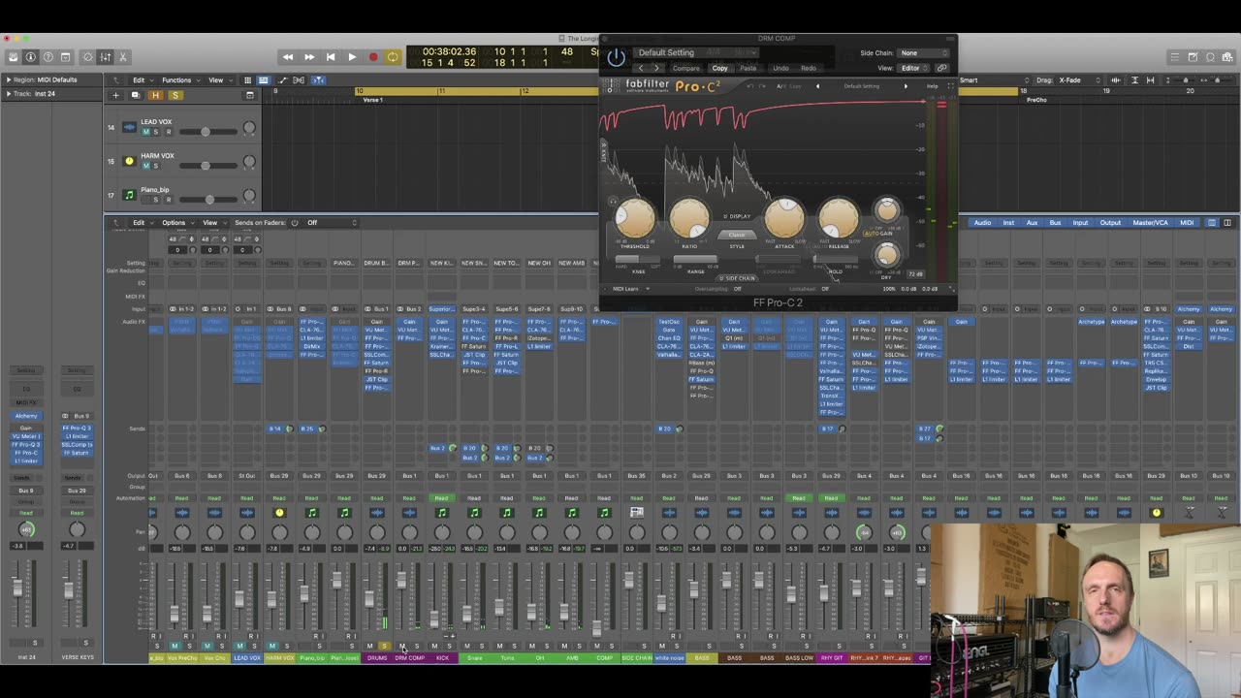Viewport: 1241px width, 698px height.
Task: Toggle the Pro-C 2 plugin power button
Action: point(616,57)
